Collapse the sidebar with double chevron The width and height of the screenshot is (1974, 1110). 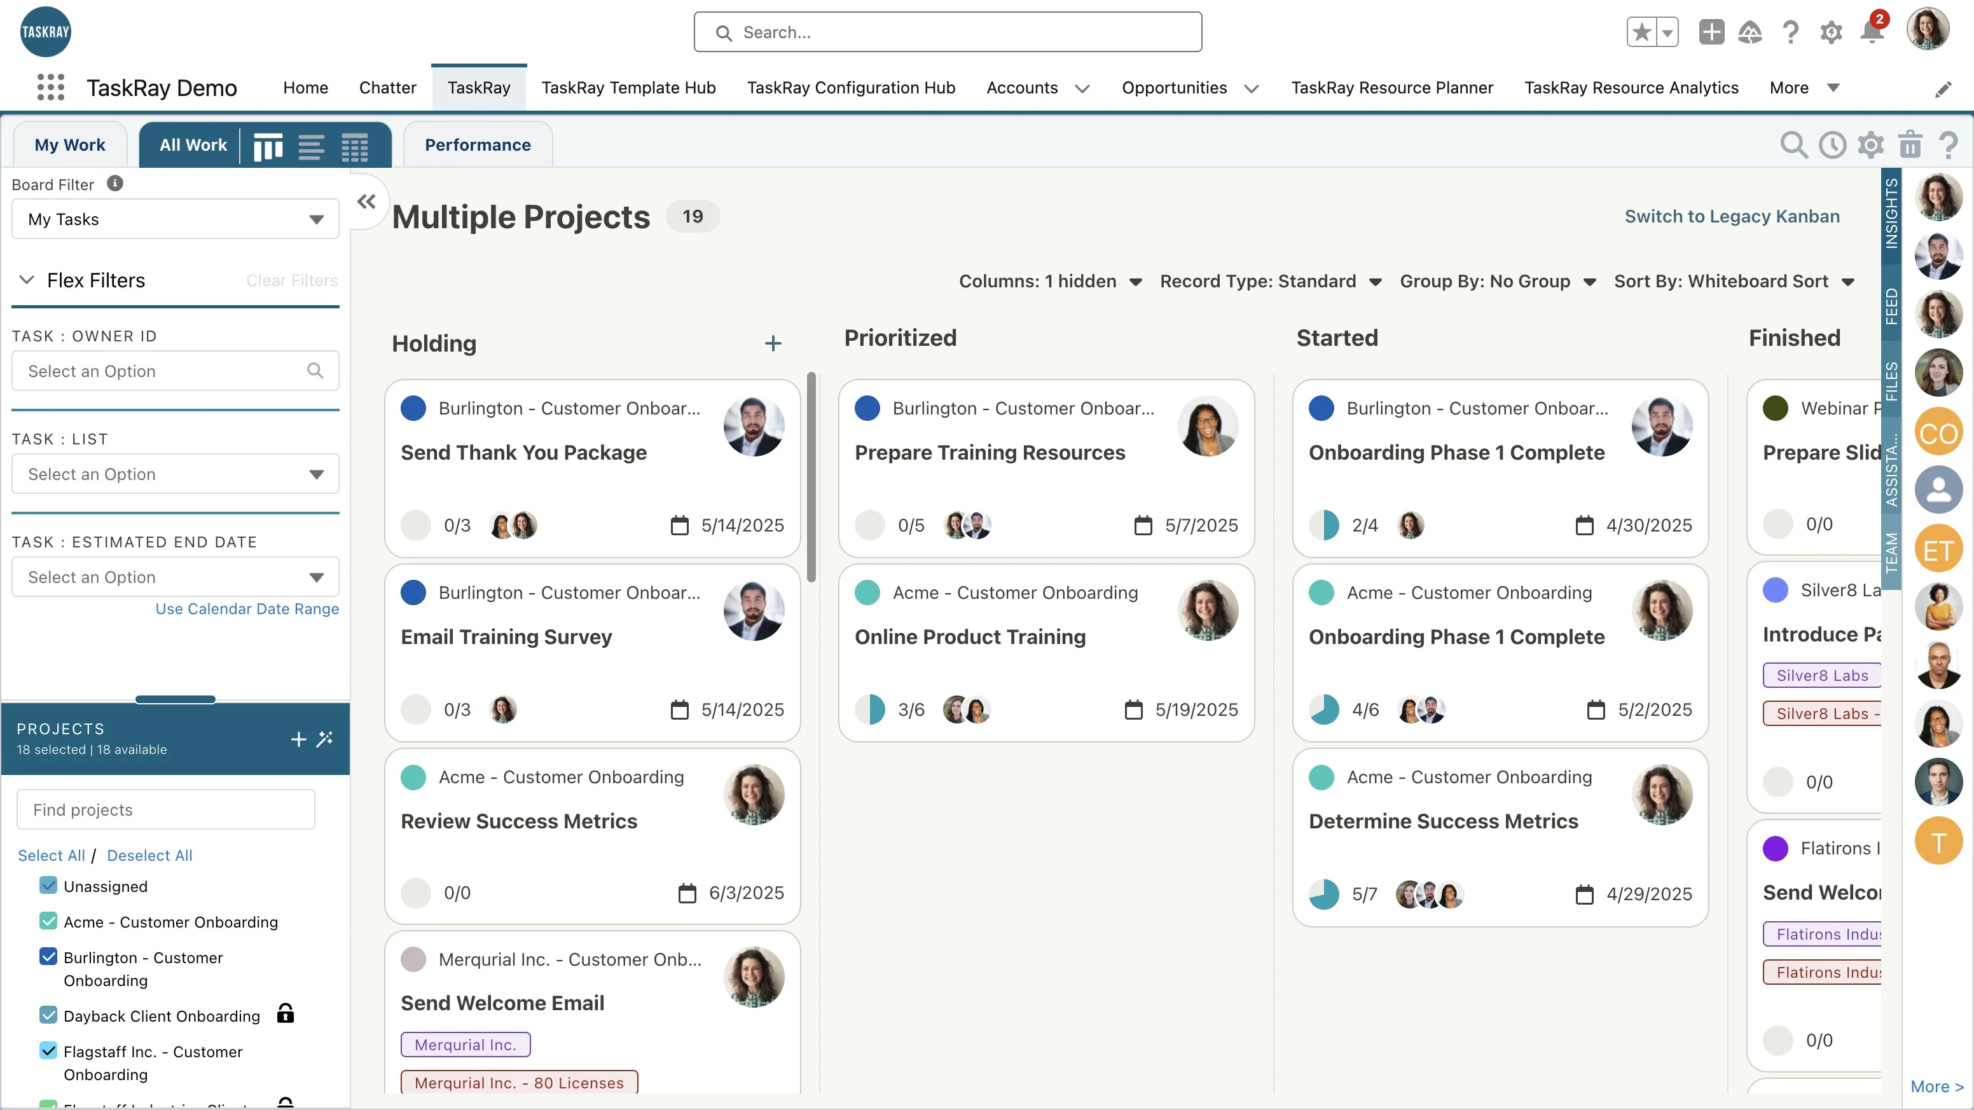coord(366,202)
